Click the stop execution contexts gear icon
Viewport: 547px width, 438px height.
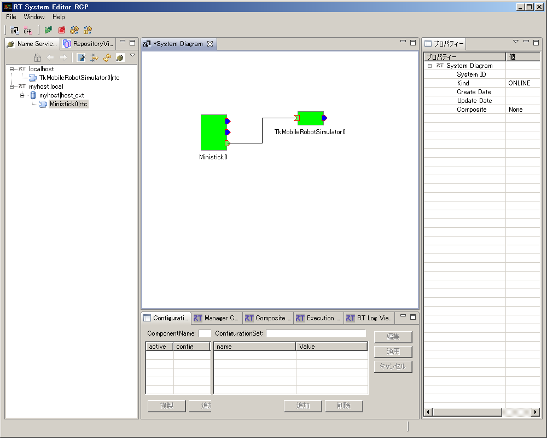point(88,30)
